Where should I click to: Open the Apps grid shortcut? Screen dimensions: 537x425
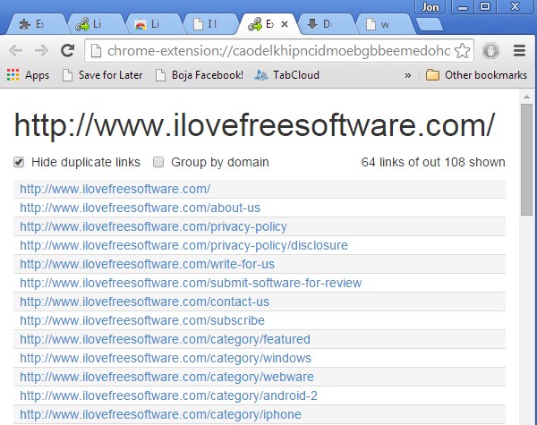point(28,75)
